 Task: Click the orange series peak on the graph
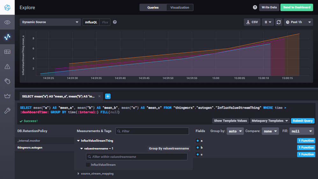299,34
